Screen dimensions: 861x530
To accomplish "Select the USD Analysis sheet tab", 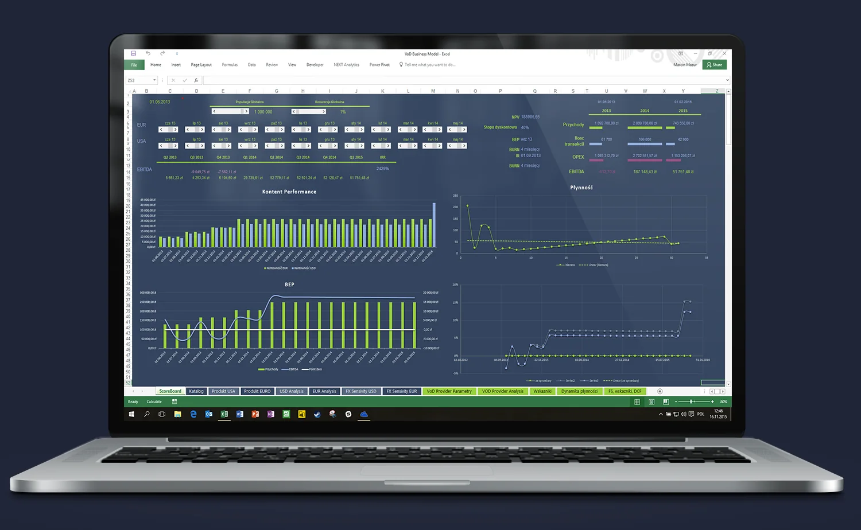I will (292, 391).
